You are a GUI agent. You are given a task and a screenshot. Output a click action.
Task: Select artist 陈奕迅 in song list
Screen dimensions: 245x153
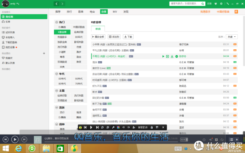183,86
